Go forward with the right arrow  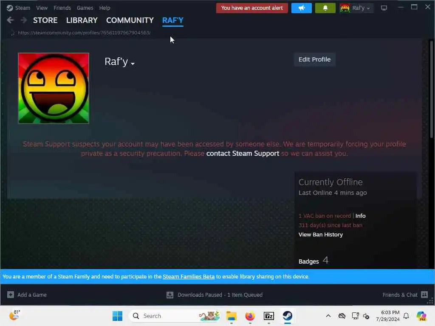(x=24, y=20)
